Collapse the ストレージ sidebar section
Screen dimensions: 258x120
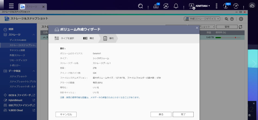(x=34, y=35)
